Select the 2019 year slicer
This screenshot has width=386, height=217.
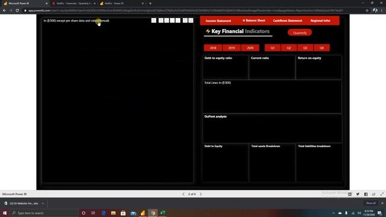232,48
